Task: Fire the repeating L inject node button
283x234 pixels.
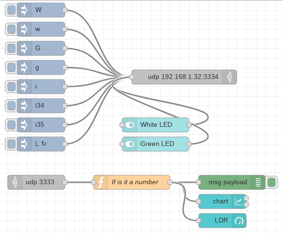Action: pos(11,144)
